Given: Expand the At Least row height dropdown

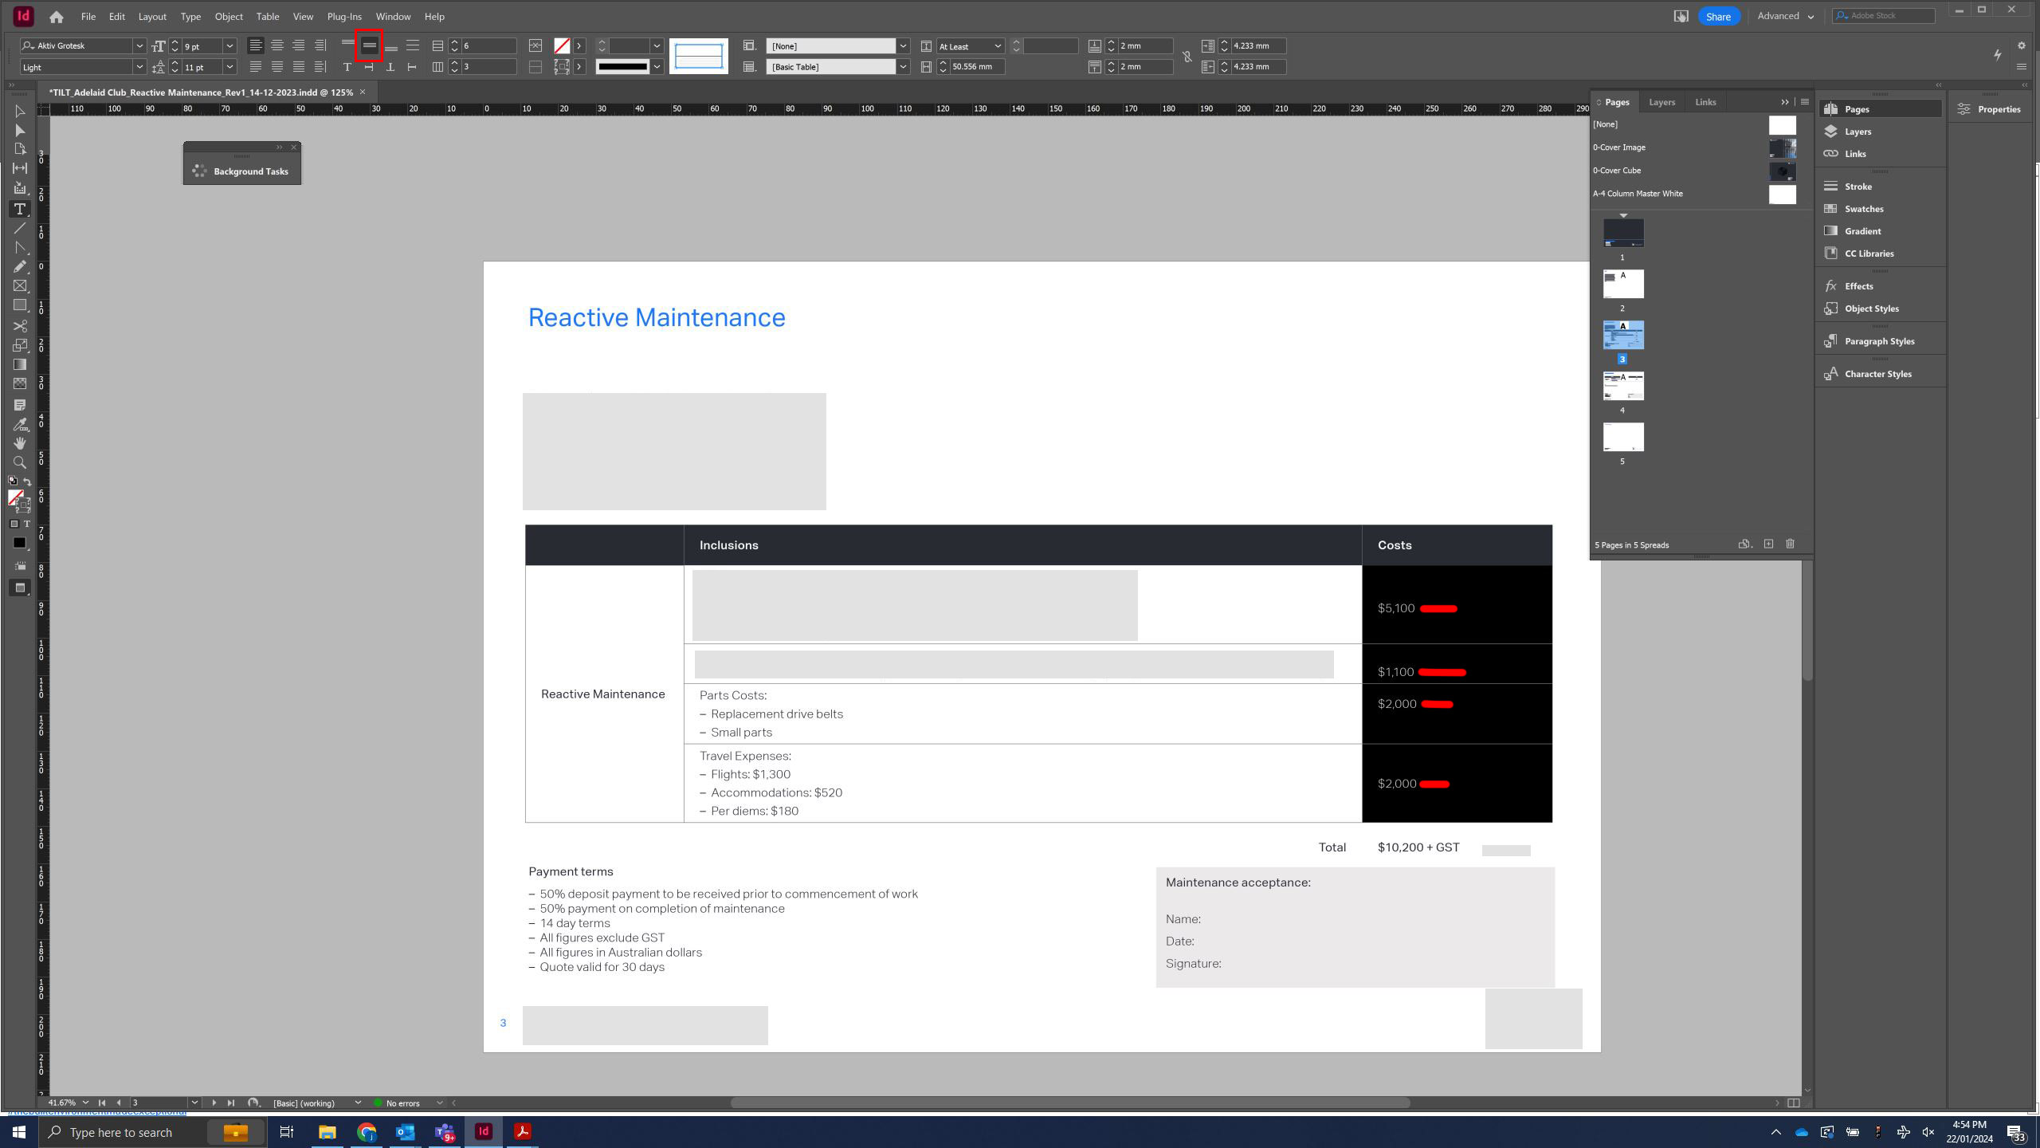Looking at the screenshot, I should pos(997,46).
